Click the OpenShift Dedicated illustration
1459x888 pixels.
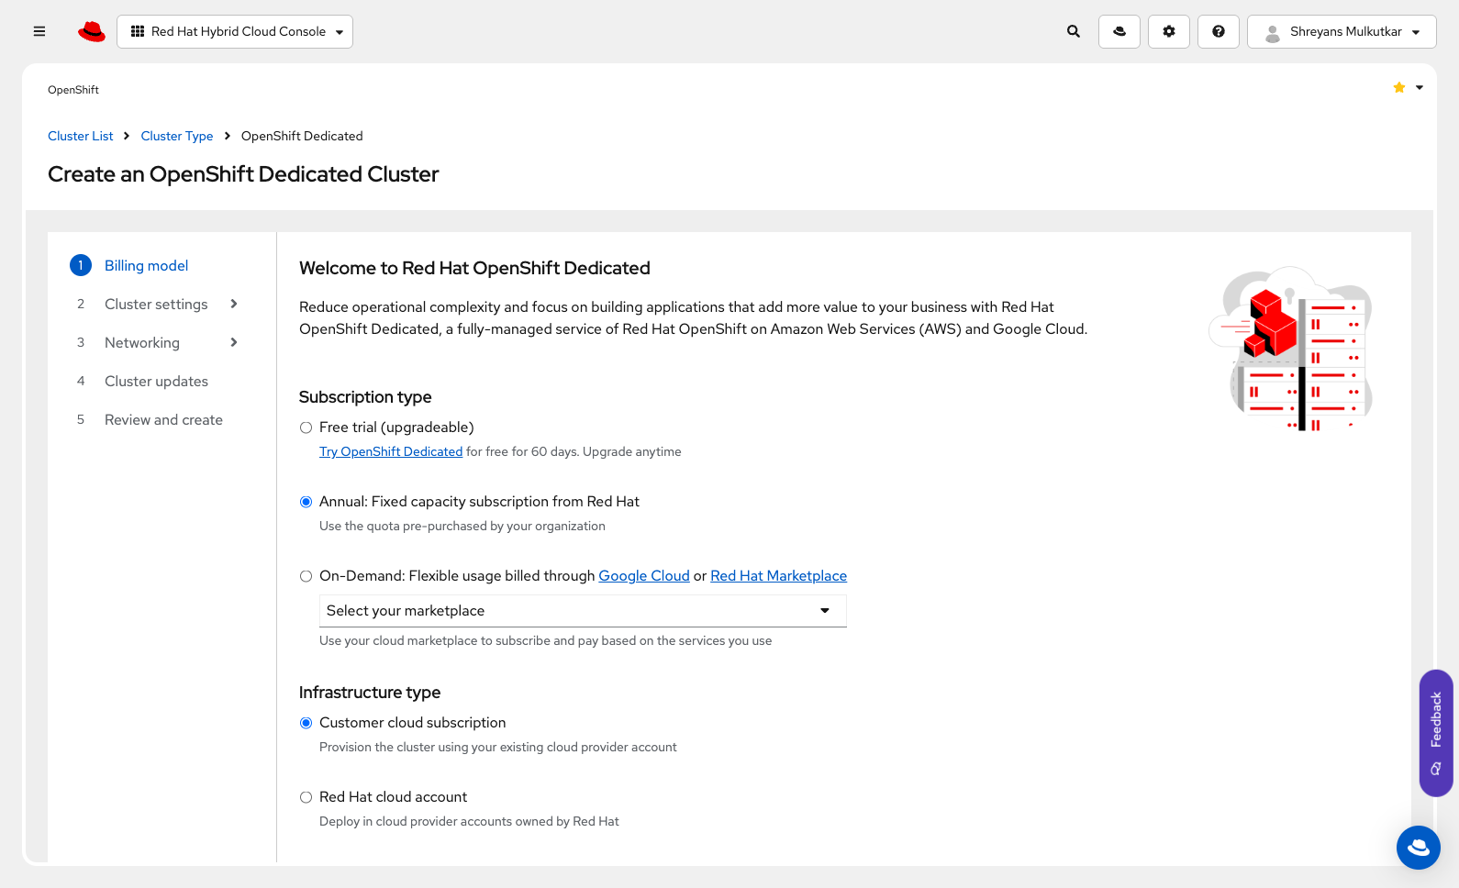click(1292, 349)
